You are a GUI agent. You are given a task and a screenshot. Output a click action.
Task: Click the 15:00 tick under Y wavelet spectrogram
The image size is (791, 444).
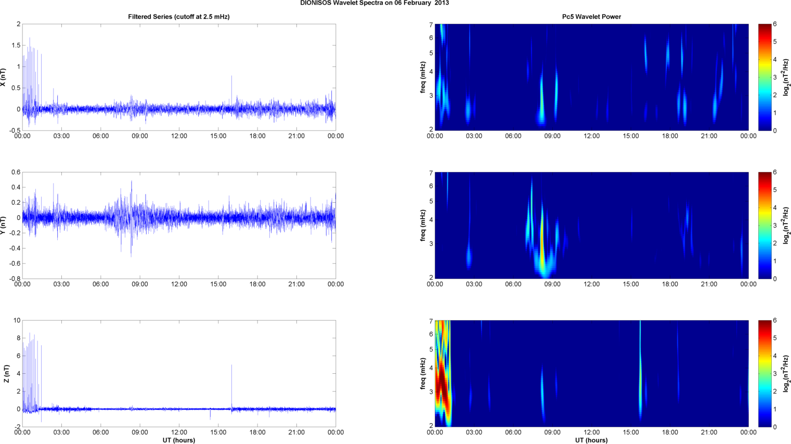[631, 284]
